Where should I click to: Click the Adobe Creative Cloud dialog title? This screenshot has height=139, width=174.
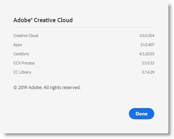(x=43, y=20)
